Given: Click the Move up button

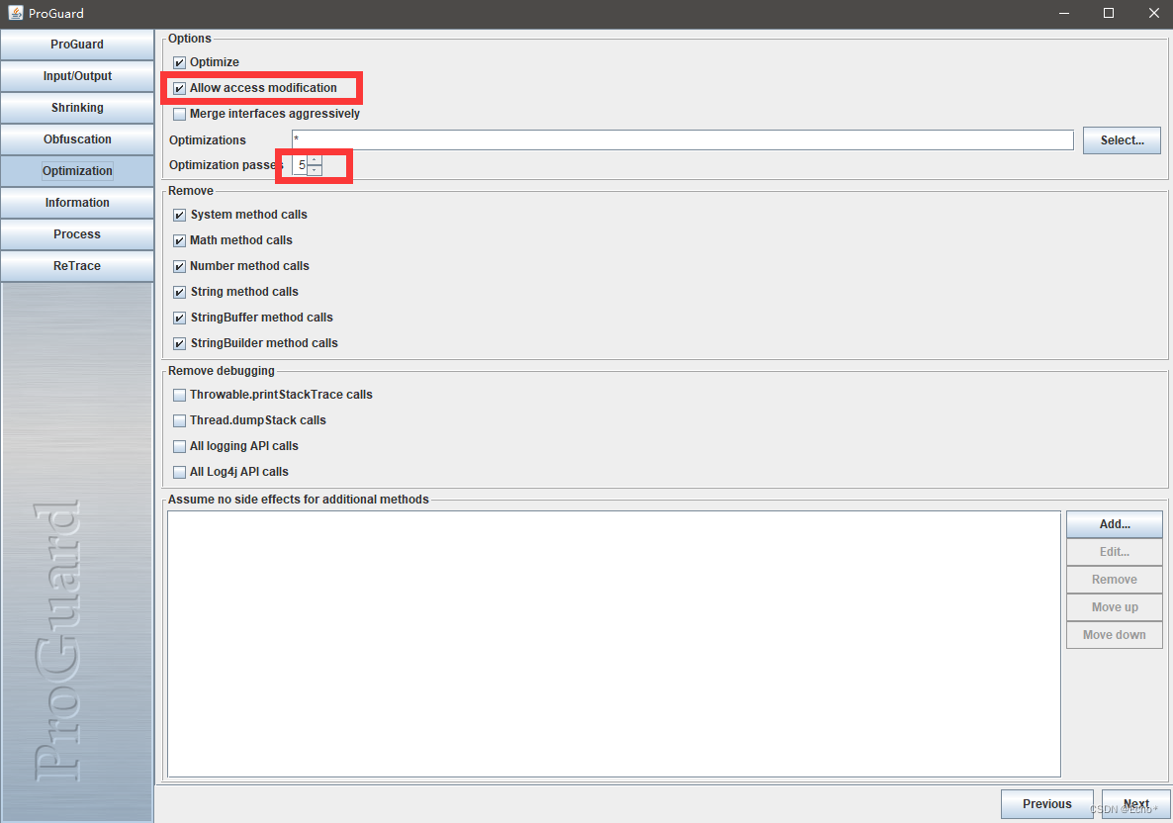Looking at the screenshot, I should pyautogui.click(x=1114, y=607).
